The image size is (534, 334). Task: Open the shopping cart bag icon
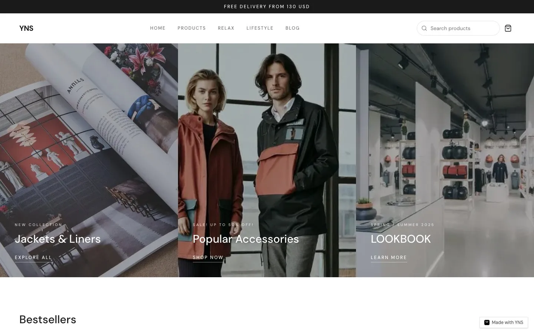click(x=508, y=28)
